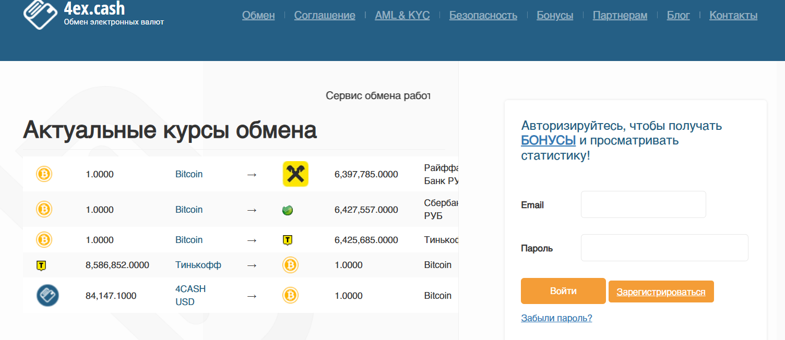Click amount 8,586,852.0000
The height and width of the screenshot is (340, 785).
[117, 265]
